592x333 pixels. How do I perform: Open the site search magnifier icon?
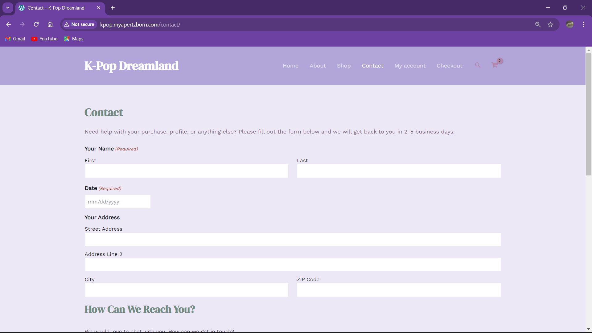click(x=478, y=65)
